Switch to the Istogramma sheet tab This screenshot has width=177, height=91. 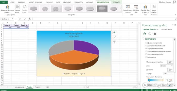19,87
